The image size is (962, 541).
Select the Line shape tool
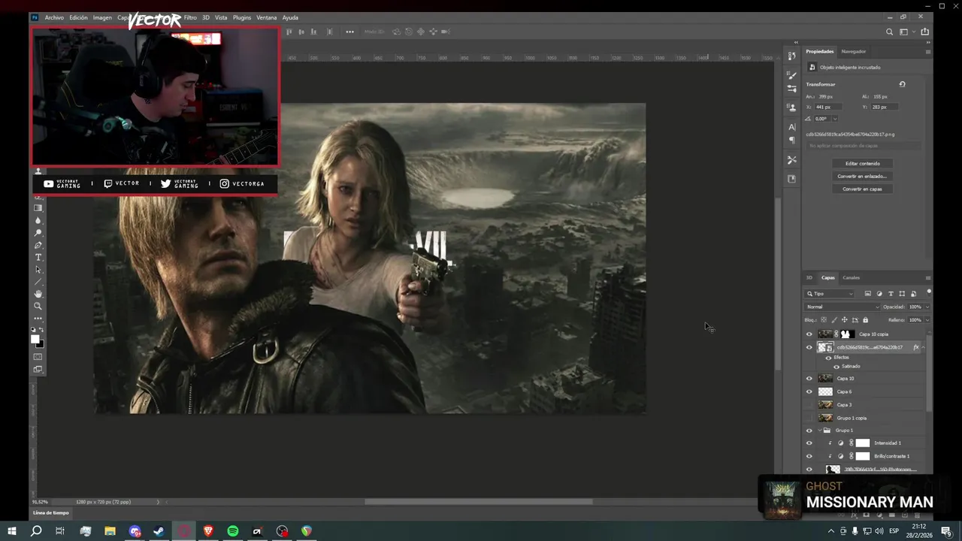(38, 282)
